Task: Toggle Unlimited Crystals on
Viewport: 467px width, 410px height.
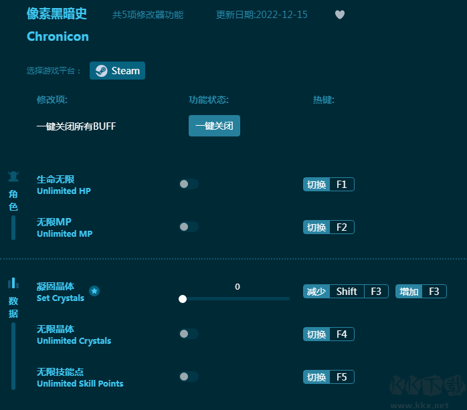Action: tap(188, 334)
